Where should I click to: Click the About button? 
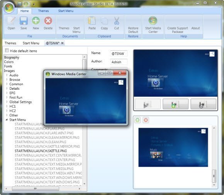coord(195,28)
